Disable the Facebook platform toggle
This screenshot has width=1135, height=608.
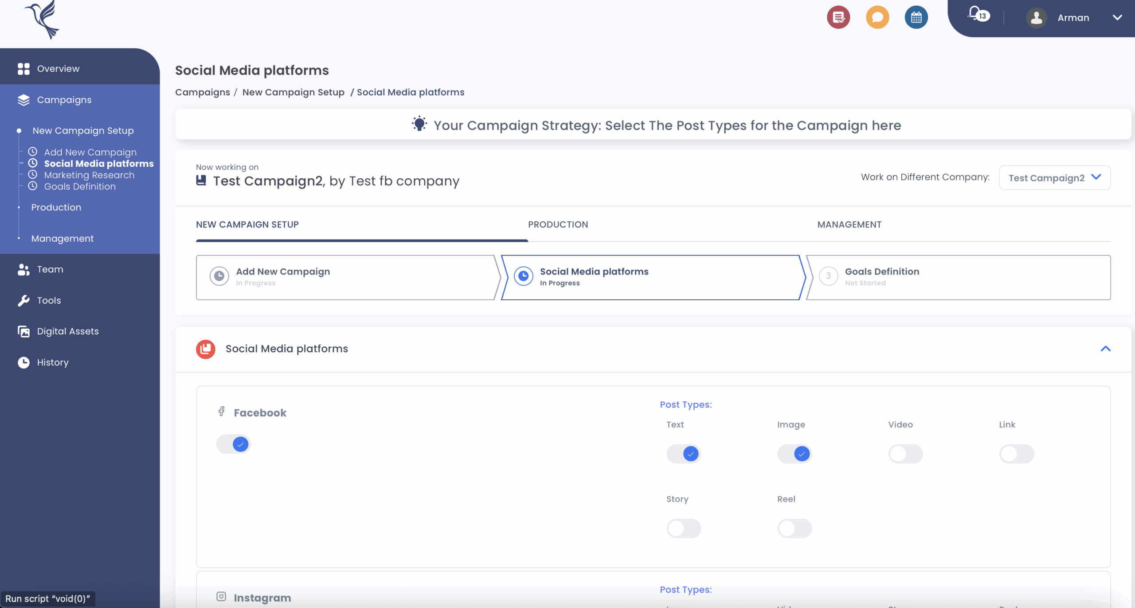234,443
